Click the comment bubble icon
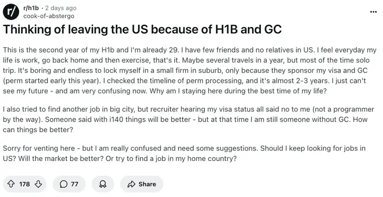Viewport: 383px width, 197px height. pyautogui.click(x=63, y=184)
